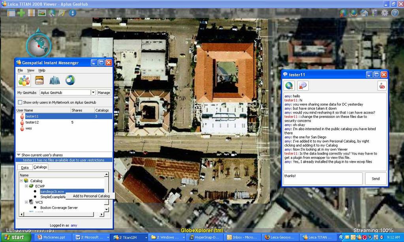
Task: Open the 2 Microsoft... taskbar group
Action: point(92,237)
